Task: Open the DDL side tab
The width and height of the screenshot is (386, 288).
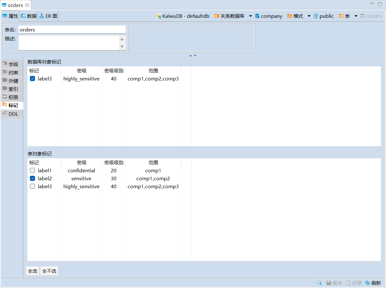Action: tap(12, 114)
